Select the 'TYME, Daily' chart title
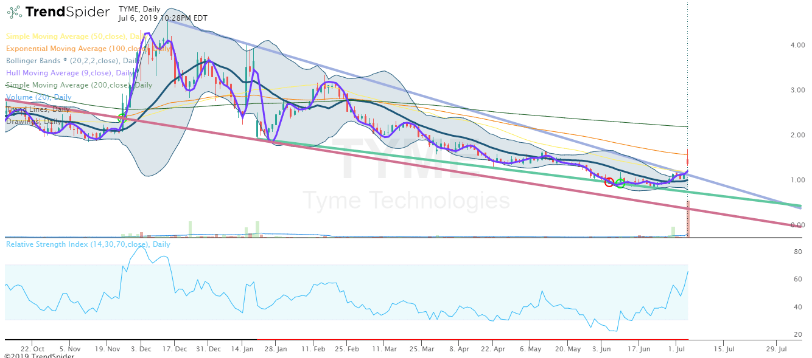Screen dimensions: 812x358 point(139,8)
